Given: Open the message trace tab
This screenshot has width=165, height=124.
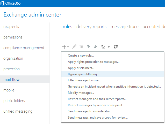Looking at the screenshot, I should (x=124, y=27).
